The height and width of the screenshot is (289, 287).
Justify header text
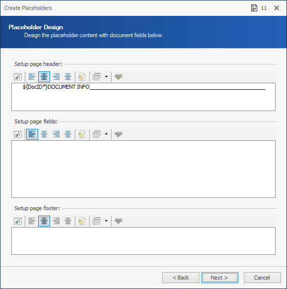[x=68, y=77]
